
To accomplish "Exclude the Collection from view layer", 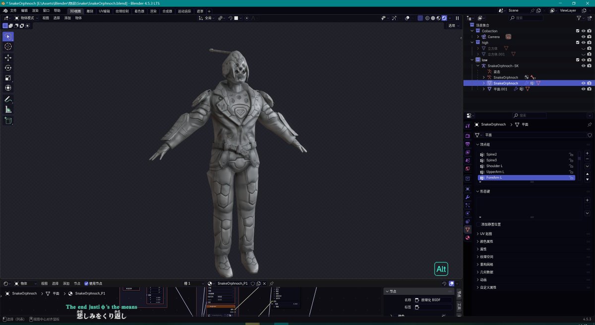I will 578,31.
